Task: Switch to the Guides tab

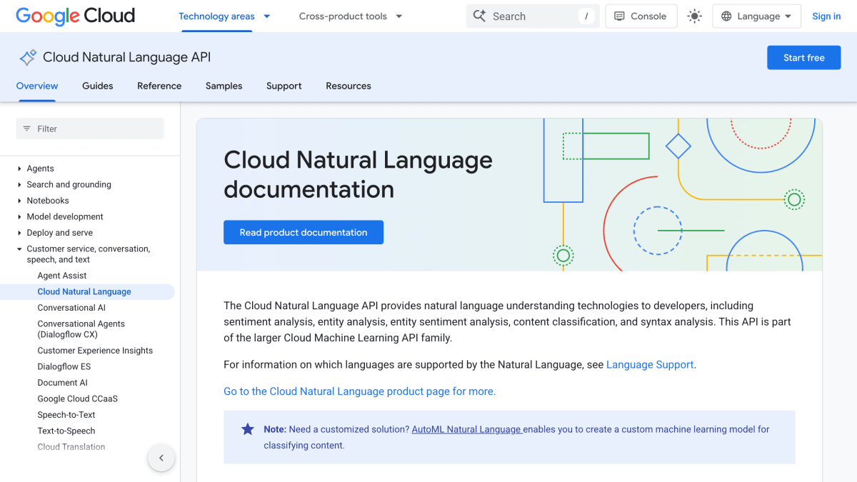Action: point(98,86)
